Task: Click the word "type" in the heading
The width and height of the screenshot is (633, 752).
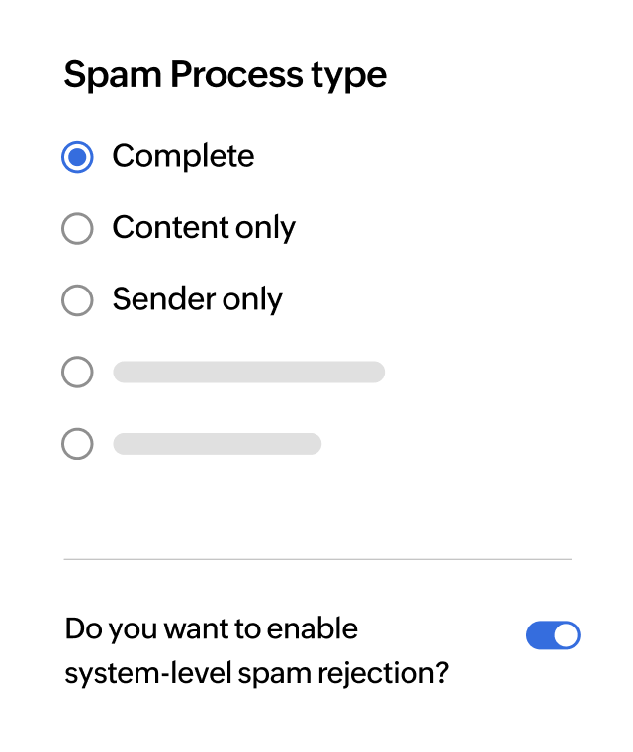Action: pyautogui.click(x=353, y=76)
